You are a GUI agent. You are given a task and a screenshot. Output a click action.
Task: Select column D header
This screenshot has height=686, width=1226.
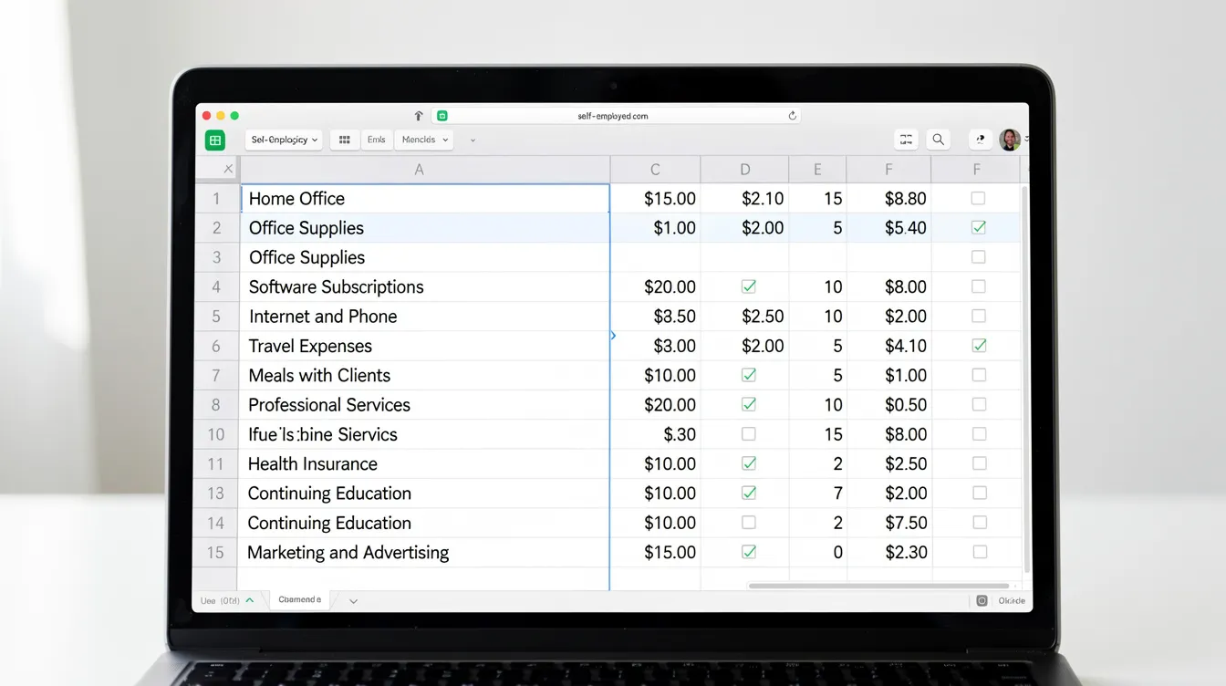click(x=745, y=169)
